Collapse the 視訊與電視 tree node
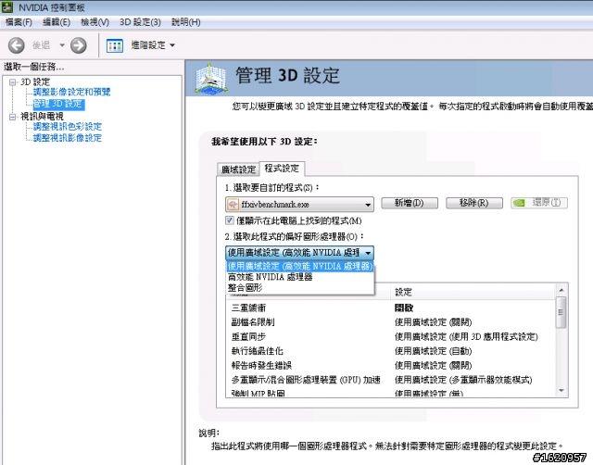The width and height of the screenshot is (593, 465). (13, 117)
